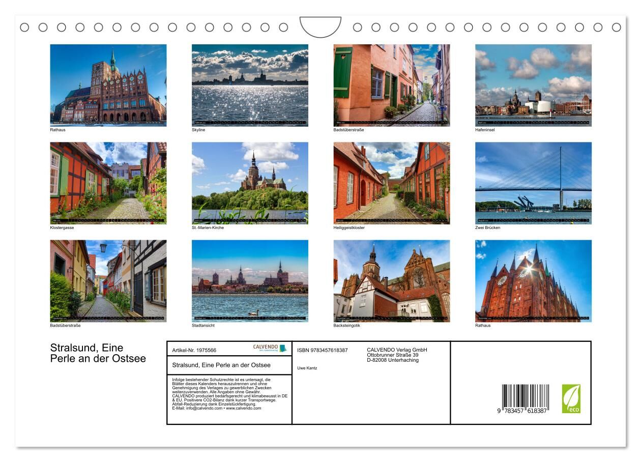This screenshot has height=462, width=641.
Task: Click the ISBN 9783457618387 text
Action: click(323, 350)
